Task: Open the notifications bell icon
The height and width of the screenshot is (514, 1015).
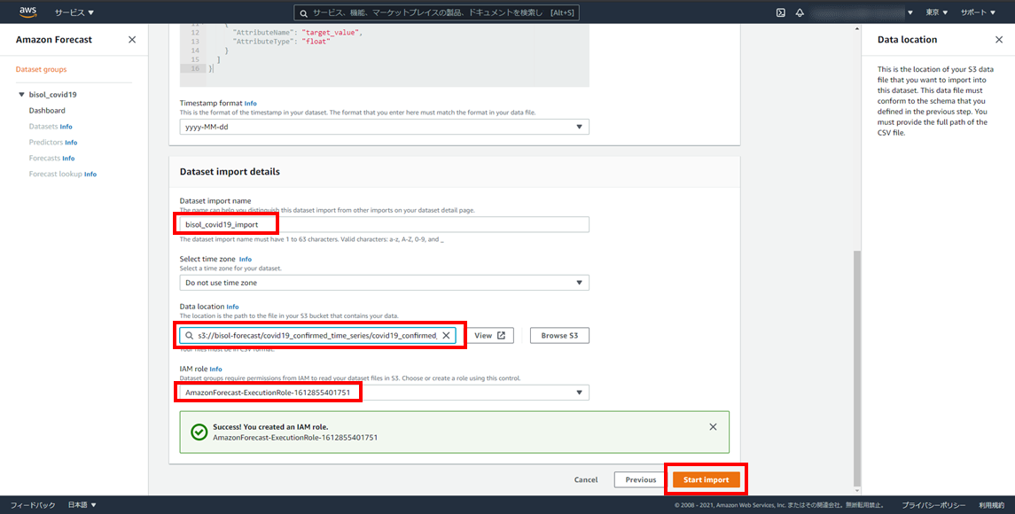Action: (800, 12)
